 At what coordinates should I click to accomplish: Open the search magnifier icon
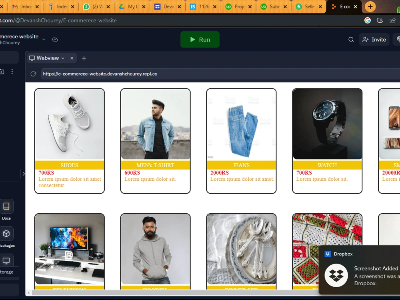(x=351, y=40)
